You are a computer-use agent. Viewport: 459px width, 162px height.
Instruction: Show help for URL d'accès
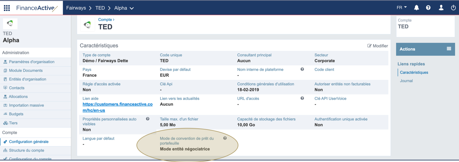click(302, 98)
